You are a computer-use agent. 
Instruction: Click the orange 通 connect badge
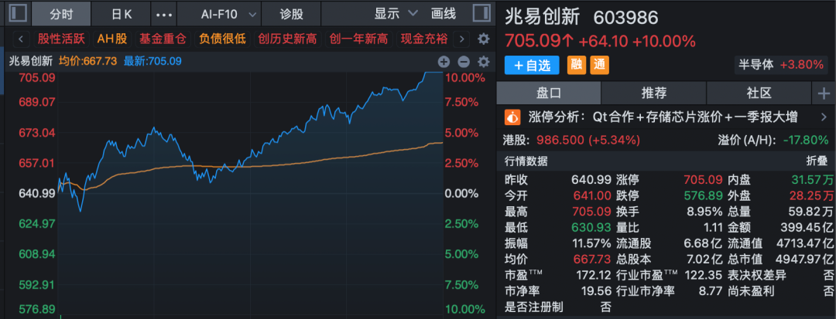(x=600, y=65)
